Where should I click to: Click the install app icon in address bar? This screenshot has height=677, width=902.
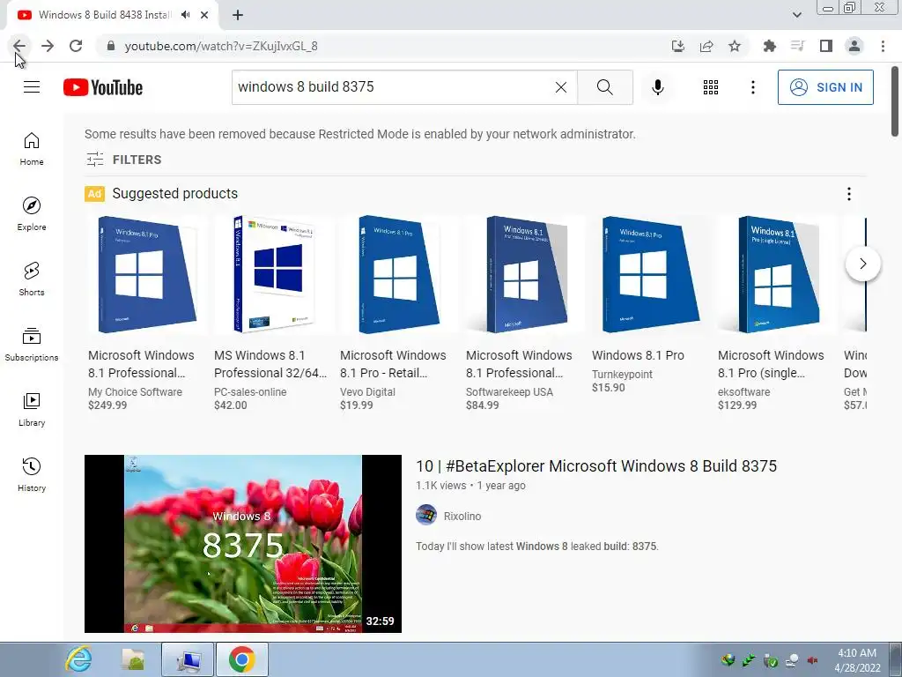point(678,46)
